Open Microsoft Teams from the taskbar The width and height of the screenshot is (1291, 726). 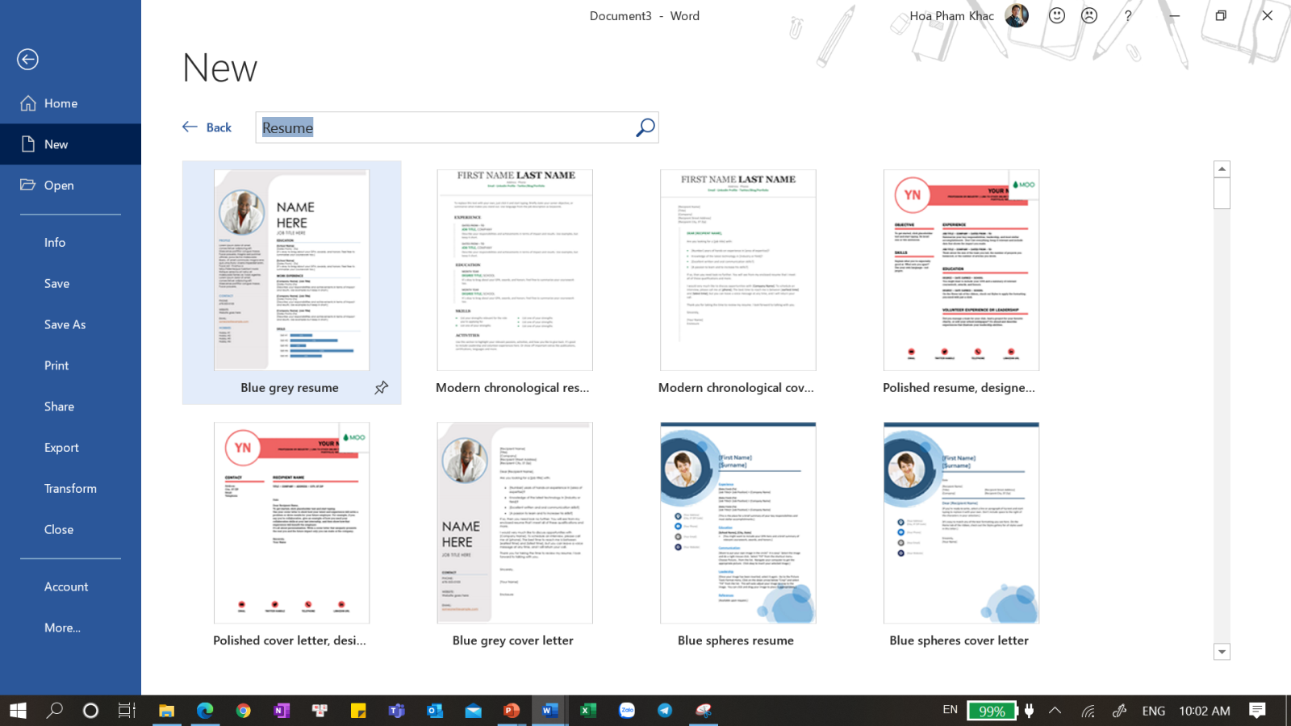[x=396, y=711]
